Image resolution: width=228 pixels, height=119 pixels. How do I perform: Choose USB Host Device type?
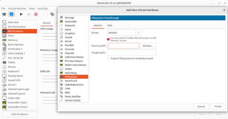(74, 57)
